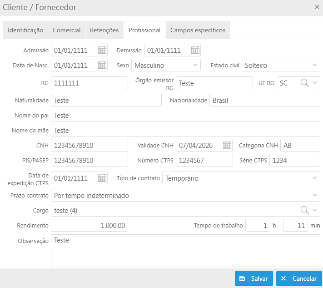Switch to the Identificação tab
This screenshot has height=288, width=323.
pyautogui.click(x=25, y=30)
